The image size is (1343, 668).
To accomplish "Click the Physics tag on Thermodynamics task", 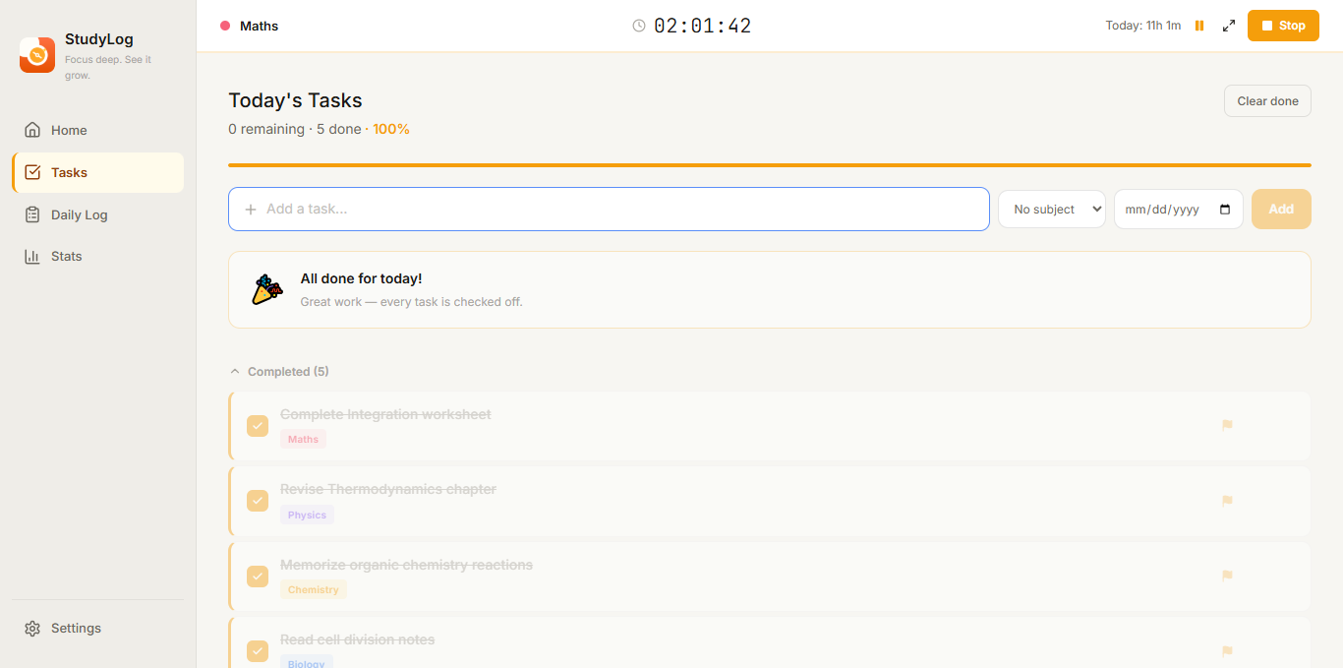I will click(x=307, y=515).
